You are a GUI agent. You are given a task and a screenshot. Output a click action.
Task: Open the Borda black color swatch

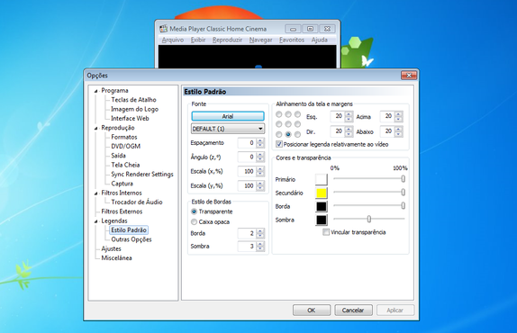click(x=322, y=206)
